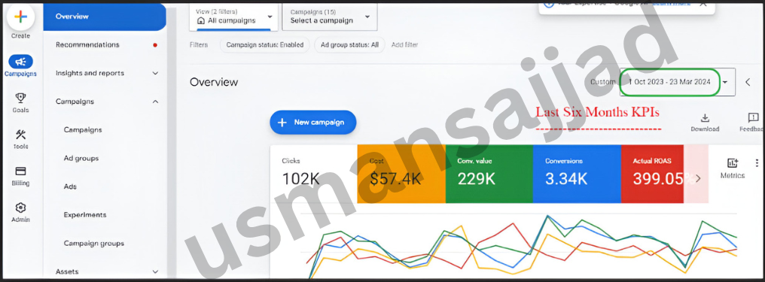Screen dimensions: 765x282
Task: Click Add filter
Action: pyautogui.click(x=404, y=45)
